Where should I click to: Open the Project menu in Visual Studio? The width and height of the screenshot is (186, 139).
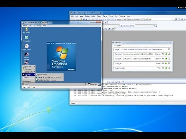[x=87, y=16]
